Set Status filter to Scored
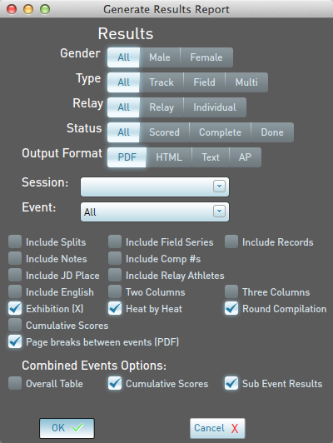333x443 pixels. [x=164, y=132]
